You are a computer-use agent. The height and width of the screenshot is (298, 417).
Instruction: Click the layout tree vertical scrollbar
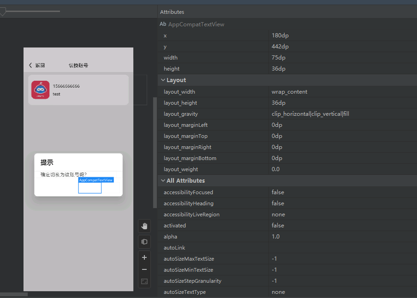click(155, 153)
